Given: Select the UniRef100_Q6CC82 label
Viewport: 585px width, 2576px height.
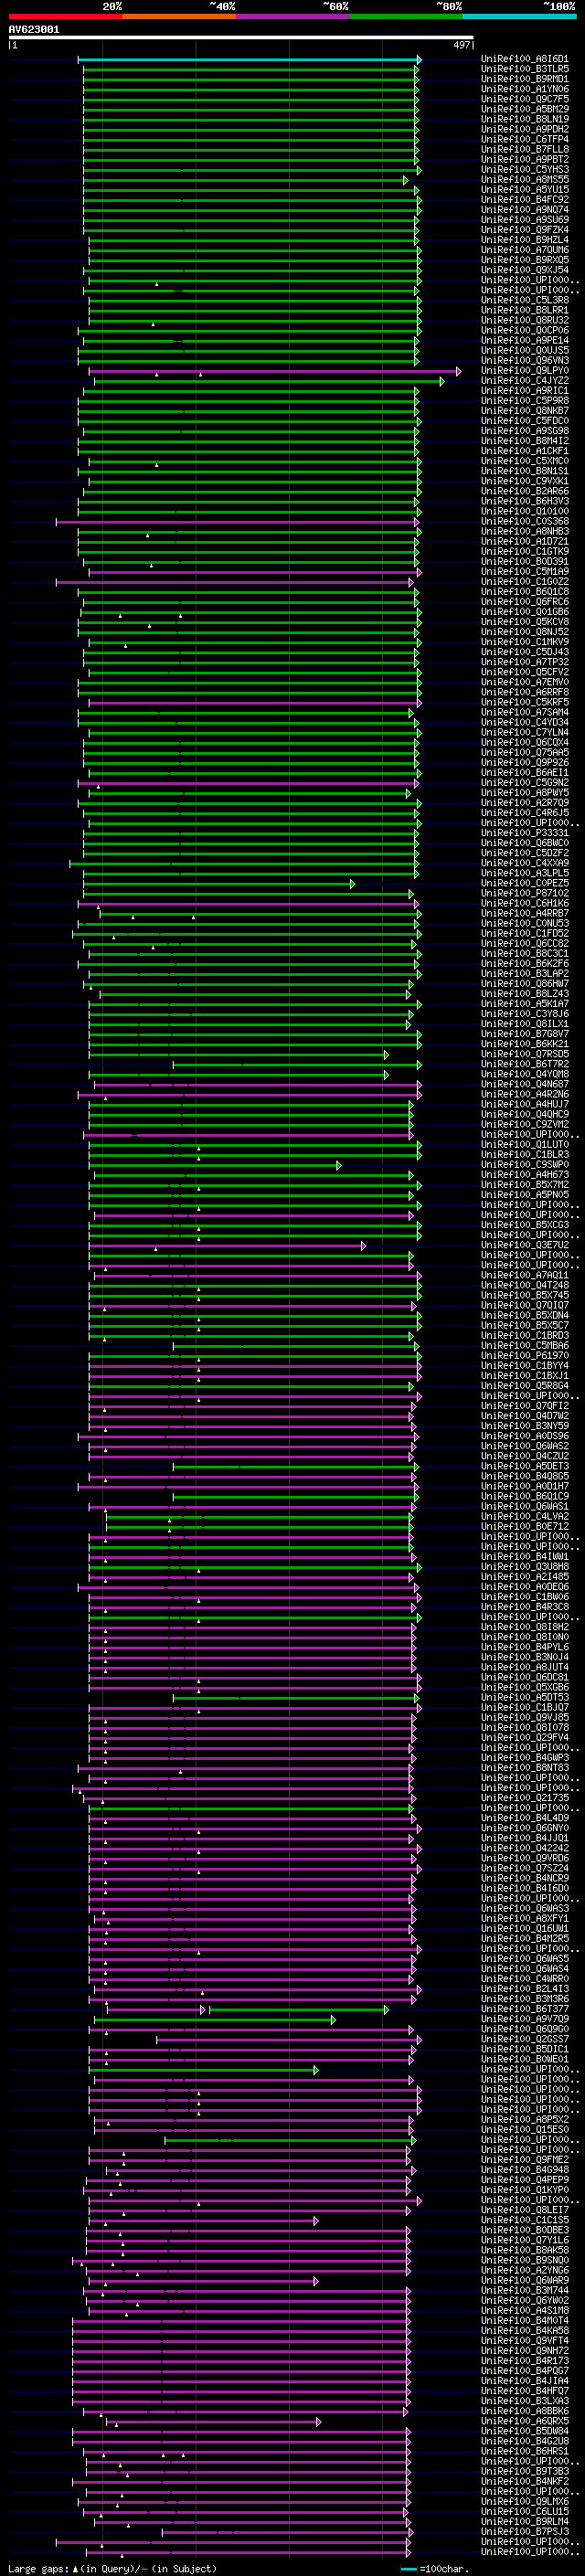Looking at the screenshot, I should 525,943.
